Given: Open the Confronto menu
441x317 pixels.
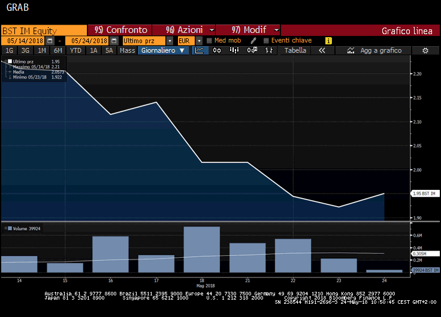Looking at the screenshot, I should point(120,30).
